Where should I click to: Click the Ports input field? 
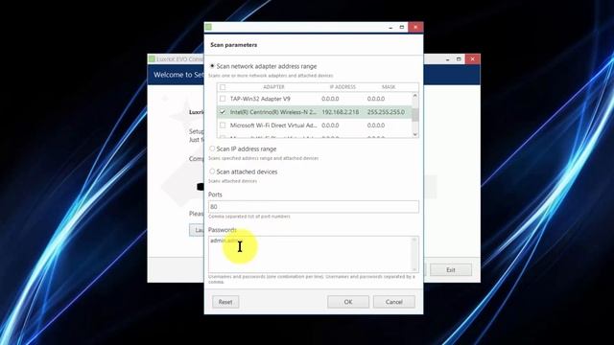tap(314, 207)
